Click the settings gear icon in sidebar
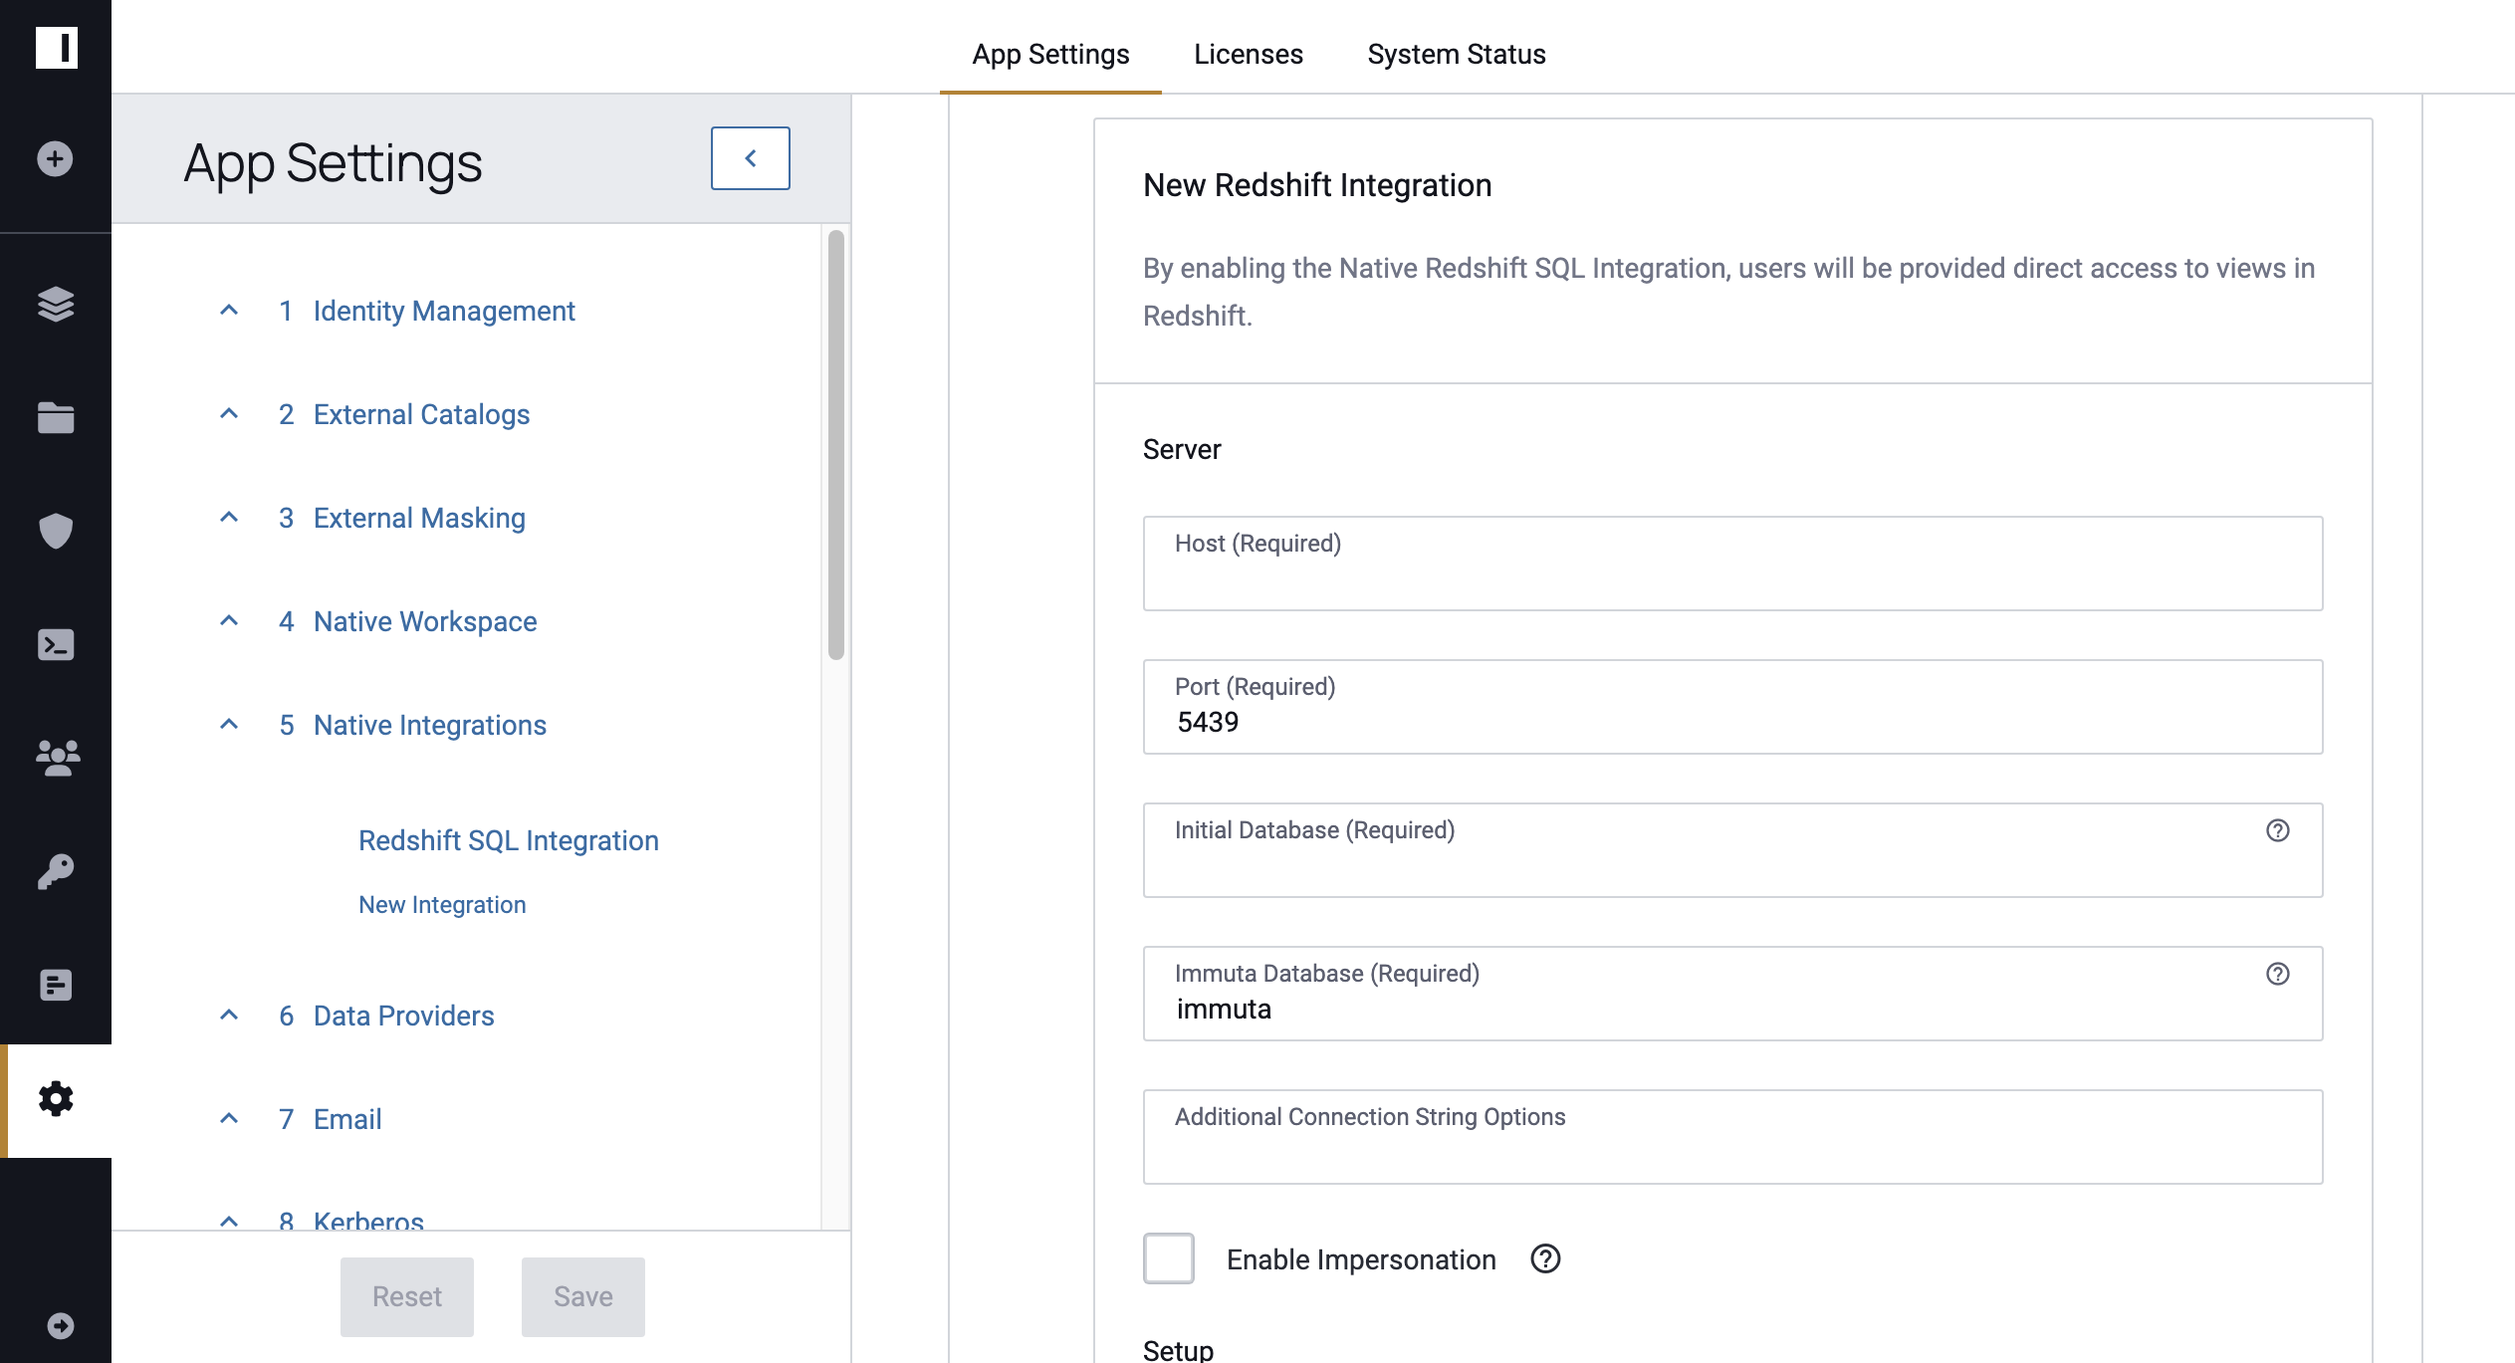Screen dimensions: 2515x1363 [x=56, y=1099]
